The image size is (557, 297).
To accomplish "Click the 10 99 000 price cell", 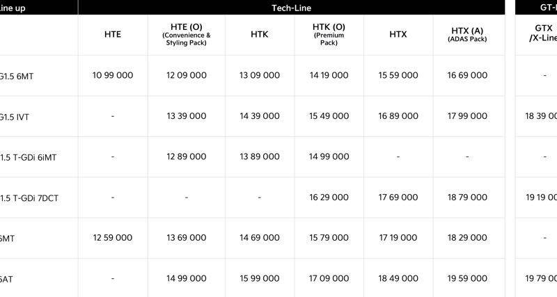I will point(112,75).
